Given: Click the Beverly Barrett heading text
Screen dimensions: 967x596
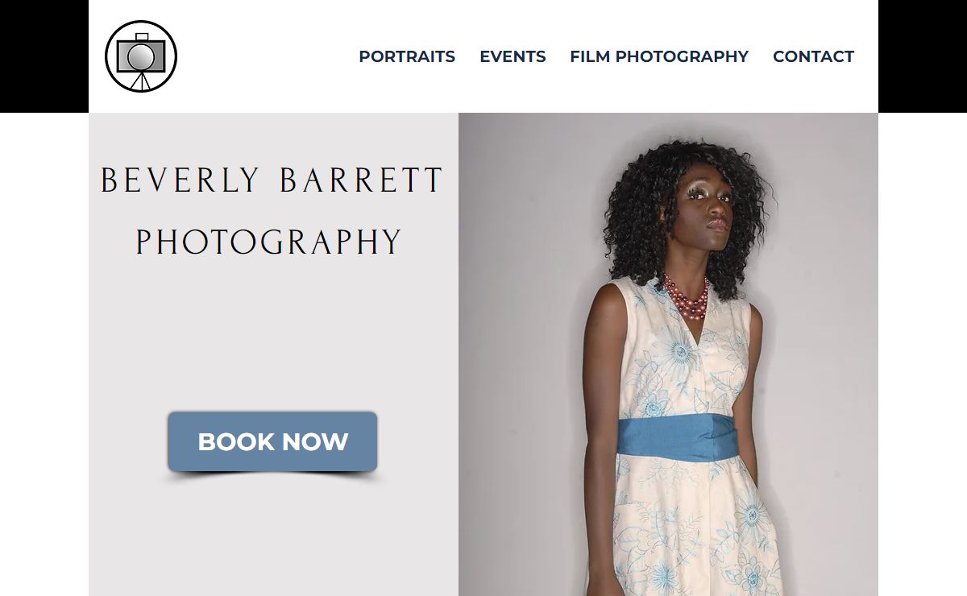Looking at the screenshot, I should tap(272, 180).
